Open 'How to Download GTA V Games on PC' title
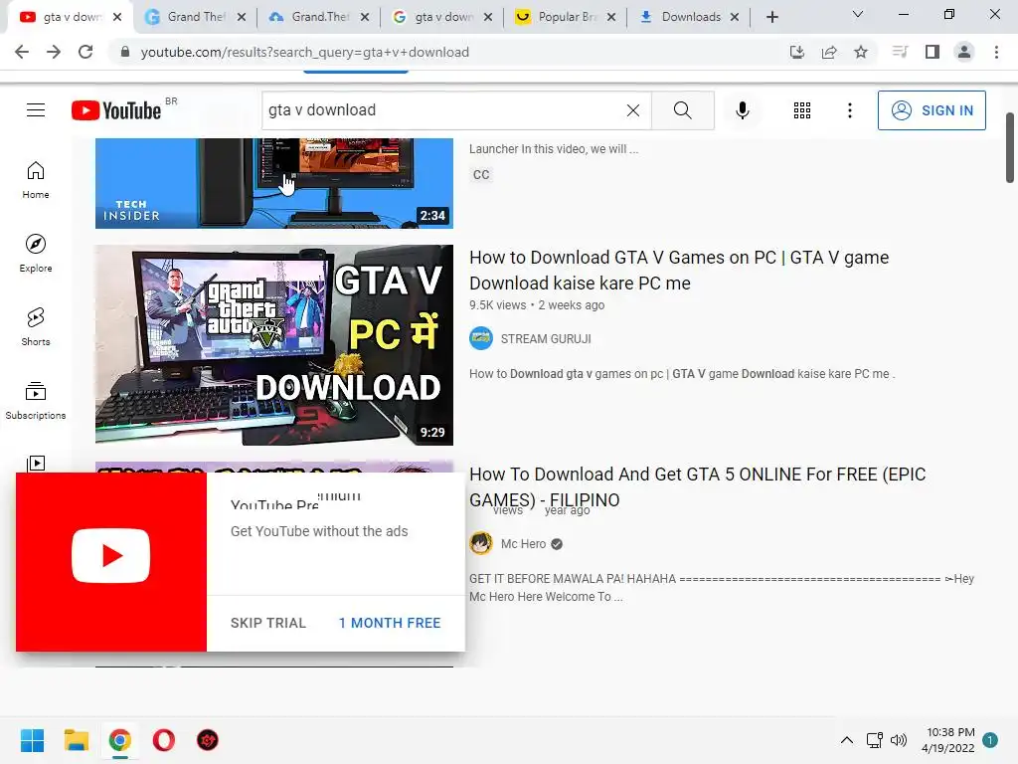This screenshot has width=1018, height=764. (x=679, y=271)
